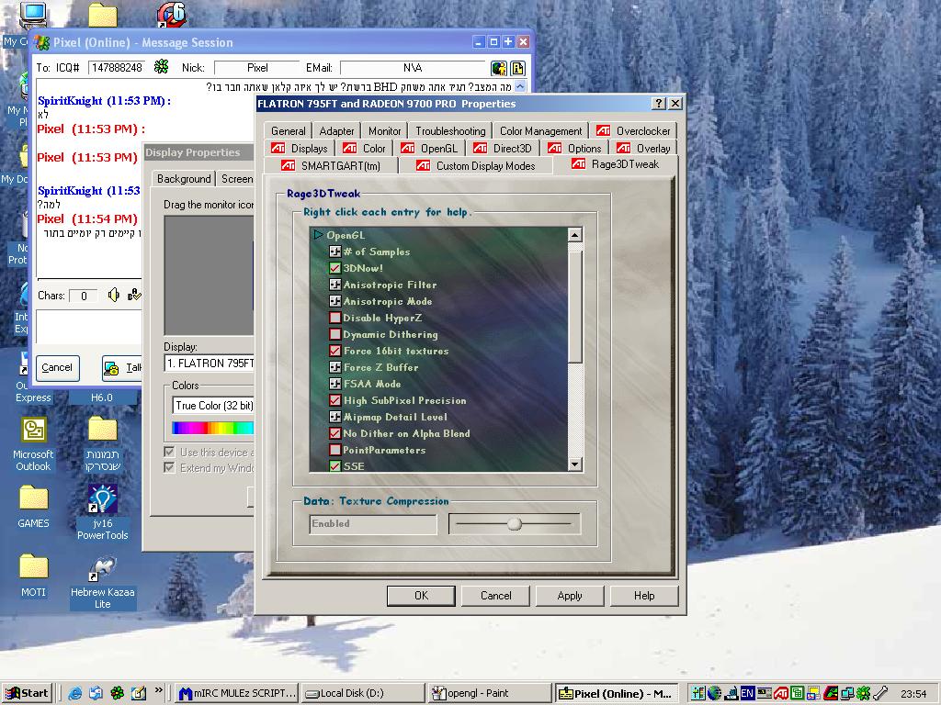The image size is (941, 705).
Task: Select the MOTI folder on the desktop
Action: coord(33,576)
